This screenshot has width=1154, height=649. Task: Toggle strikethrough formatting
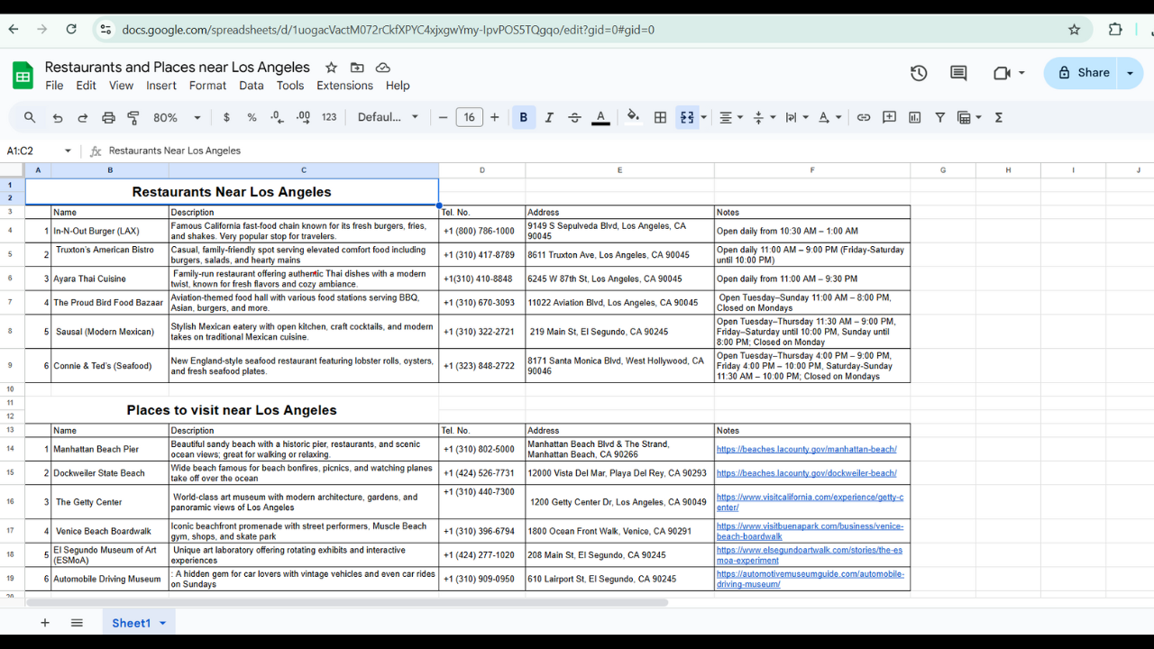coord(574,117)
